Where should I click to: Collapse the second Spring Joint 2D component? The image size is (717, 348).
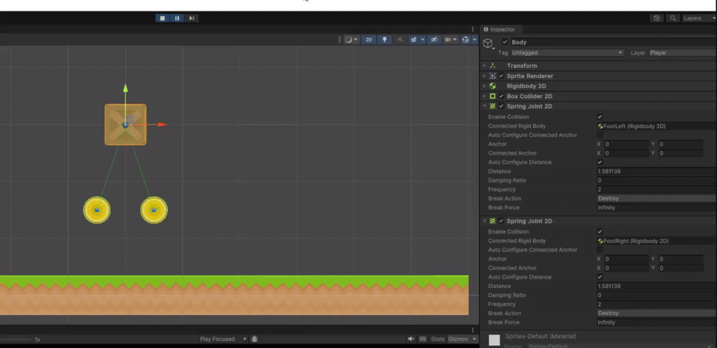pyautogui.click(x=485, y=221)
